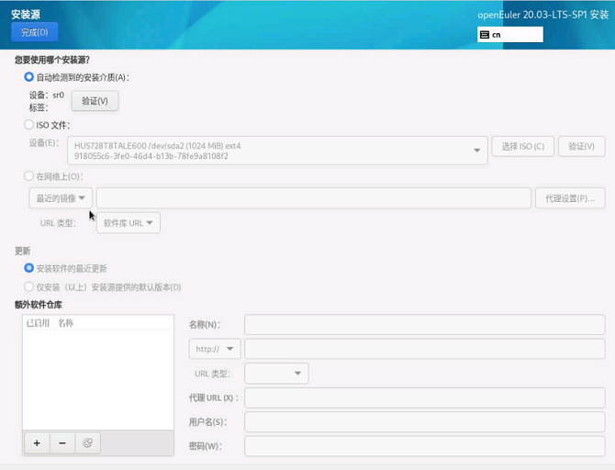Choose 安装软件的最近更新 radio option

click(x=29, y=268)
